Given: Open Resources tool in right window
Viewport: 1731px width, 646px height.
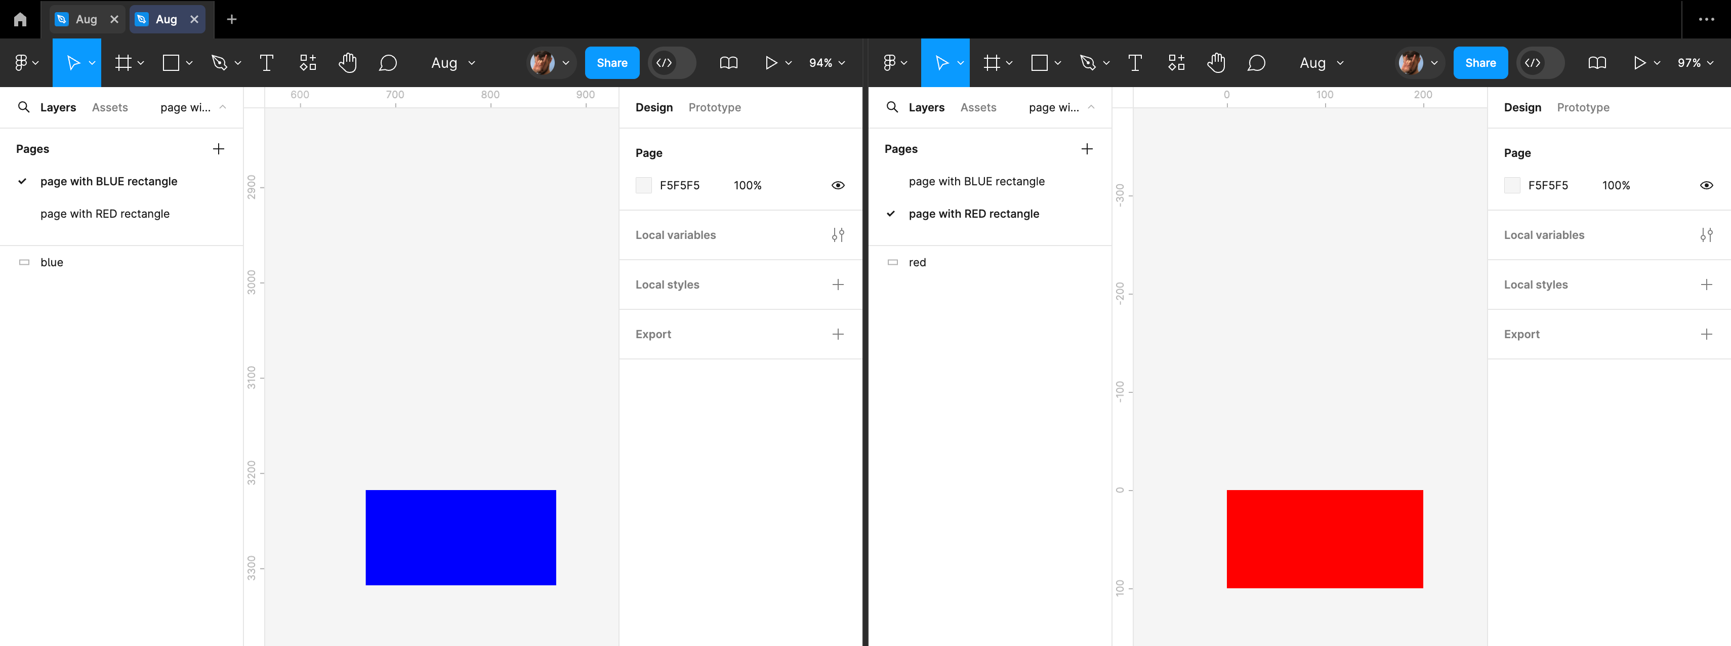Looking at the screenshot, I should point(1177,62).
